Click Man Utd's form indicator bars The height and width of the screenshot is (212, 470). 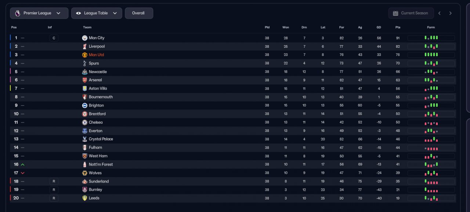point(431,55)
